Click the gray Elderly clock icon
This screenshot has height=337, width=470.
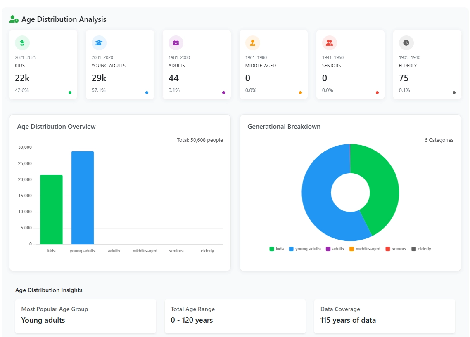pyautogui.click(x=406, y=43)
